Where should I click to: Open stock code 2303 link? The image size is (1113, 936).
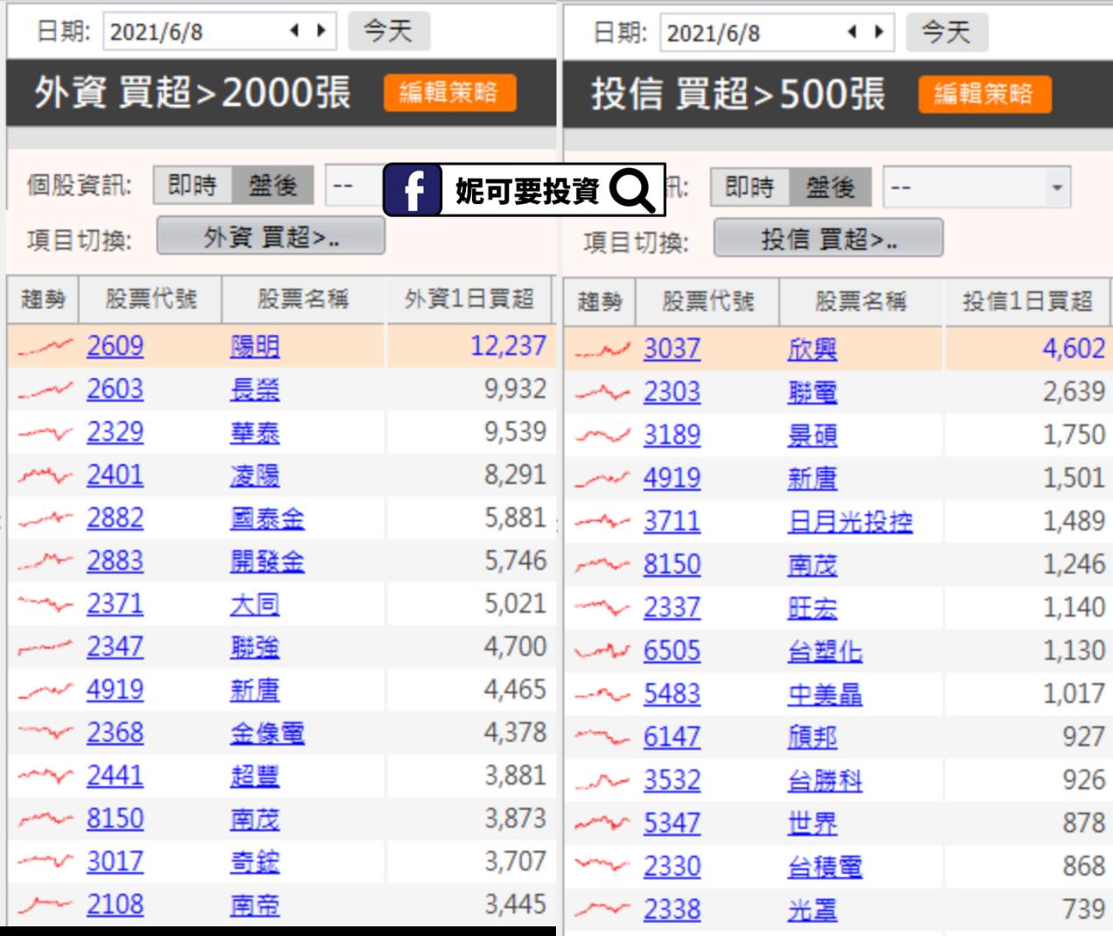672,391
